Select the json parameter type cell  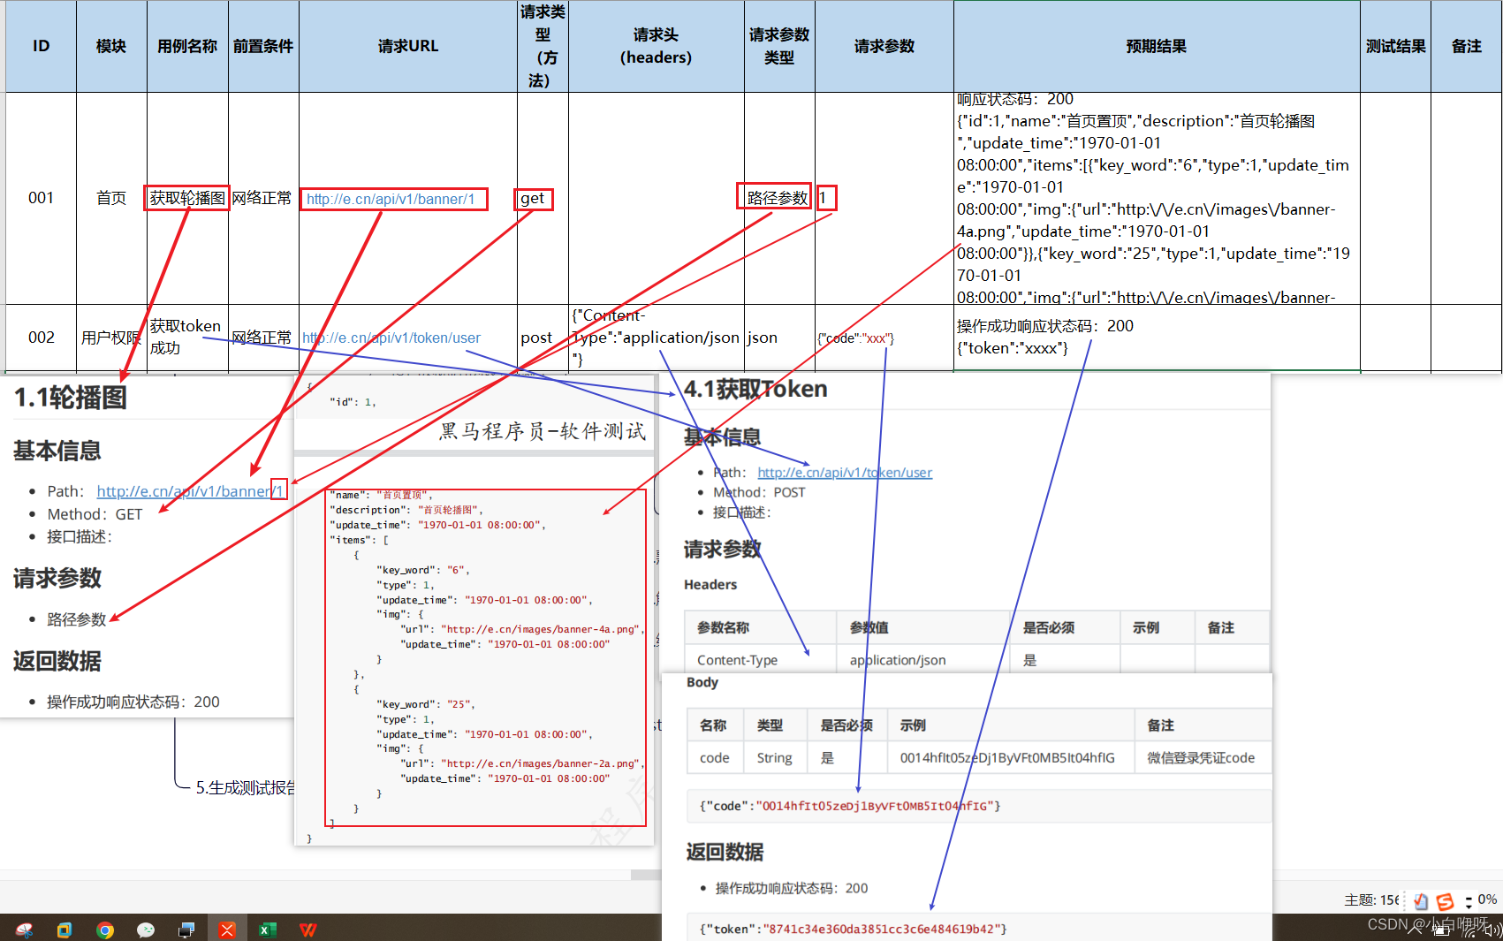coord(779,338)
